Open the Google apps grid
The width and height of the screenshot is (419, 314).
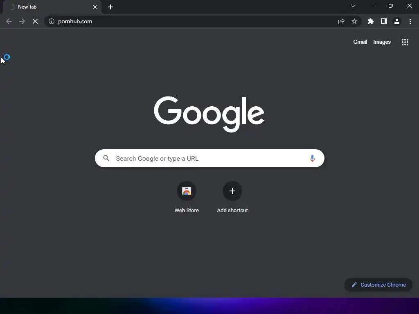pos(405,42)
